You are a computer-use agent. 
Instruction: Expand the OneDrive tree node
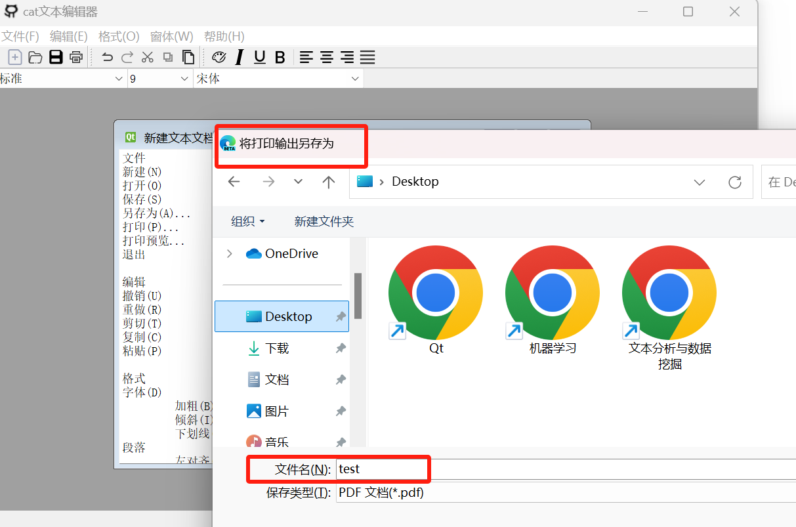click(x=229, y=253)
